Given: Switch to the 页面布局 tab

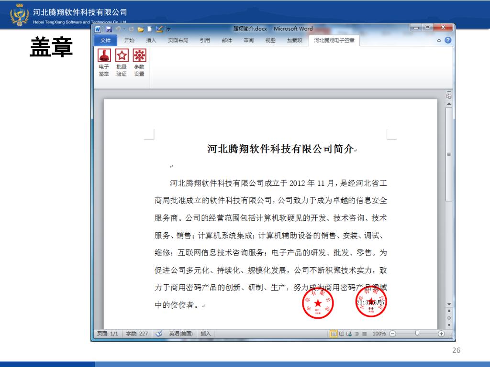Looking at the screenshot, I should coord(178,40).
